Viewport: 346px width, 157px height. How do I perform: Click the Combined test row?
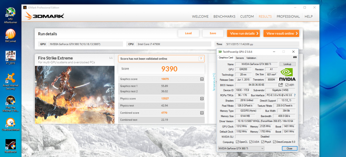161,120
